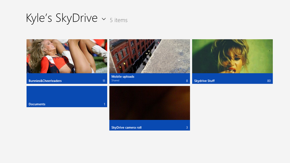Open the Bunnies&Cheerleaders folder thumbnail
The height and width of the screenshot is (163, 290).
pyautogui.click(x=67, y=56)
